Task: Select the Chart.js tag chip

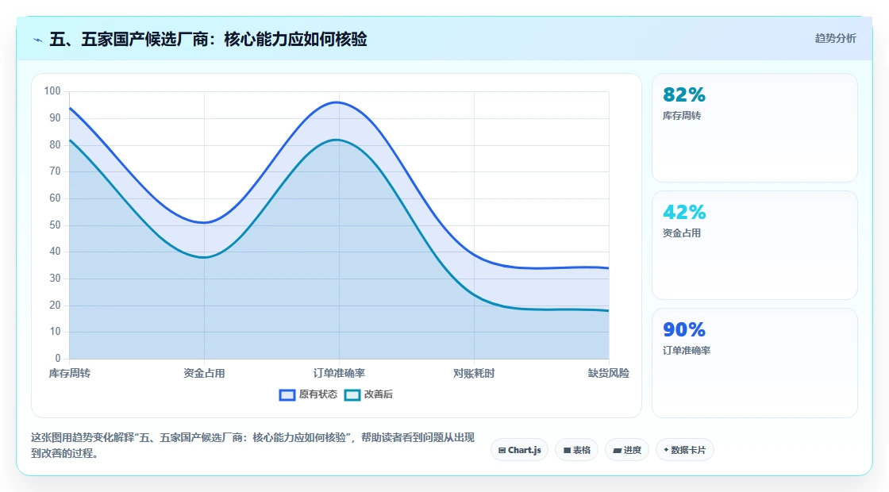Action: pos(519,450)
